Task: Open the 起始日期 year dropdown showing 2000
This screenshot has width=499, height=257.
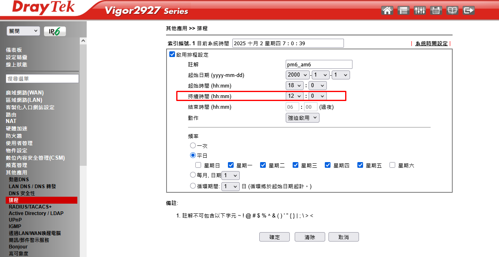Action: [298, 75]
